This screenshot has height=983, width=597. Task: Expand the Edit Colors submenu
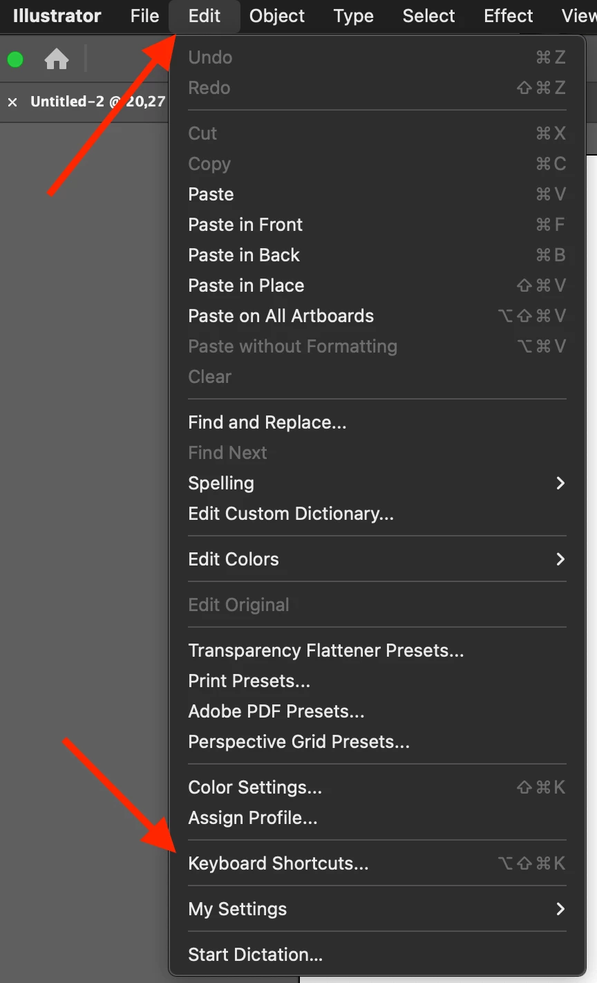point(377,559)
